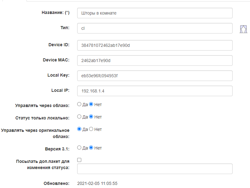This screenshot has width=250, height=188.
Task: Click the empty доп.пакет text field
Action: [155, 169]
